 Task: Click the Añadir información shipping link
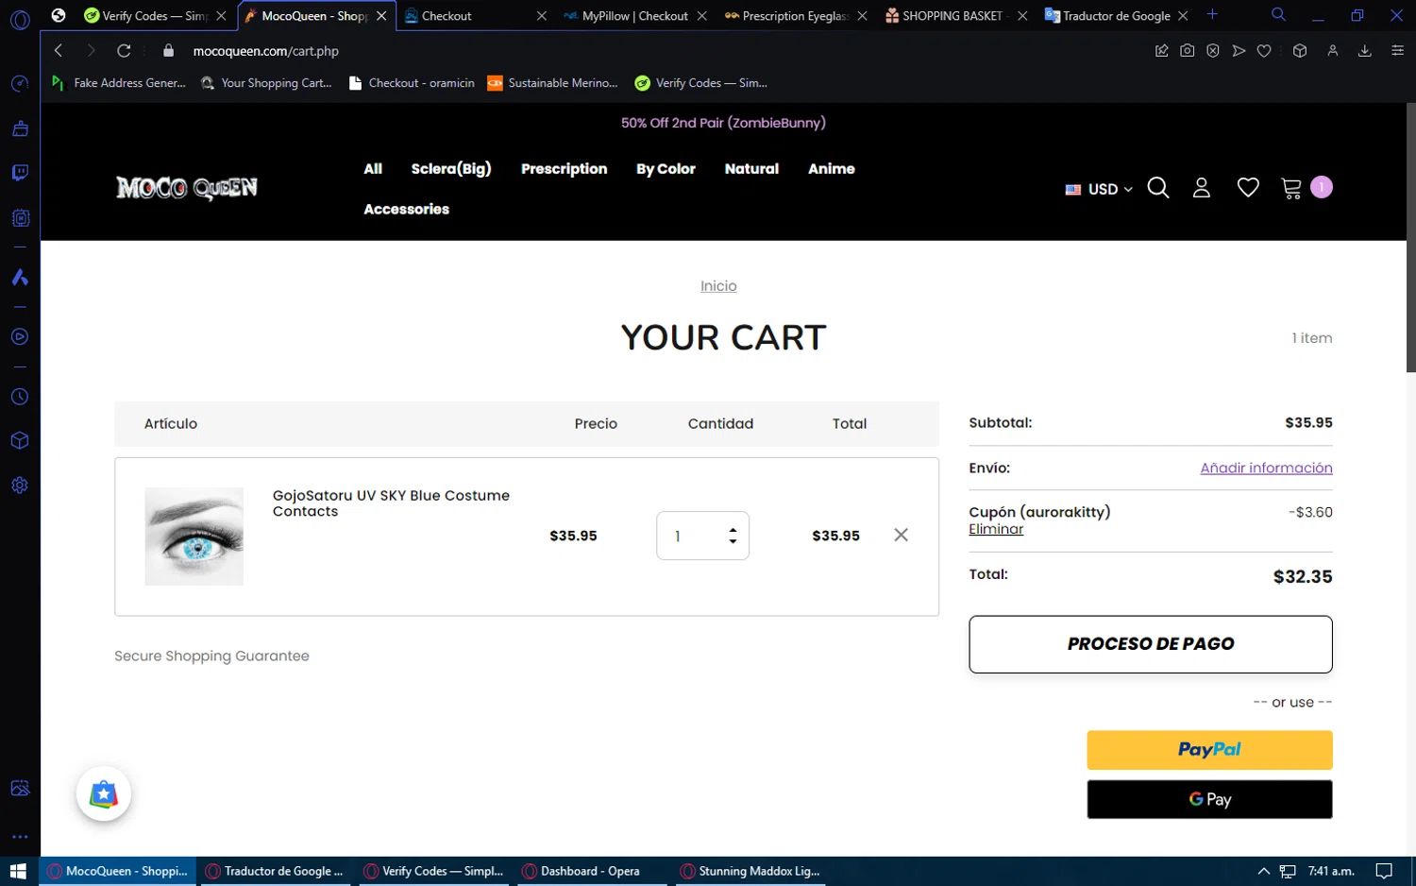point(1266,469)
